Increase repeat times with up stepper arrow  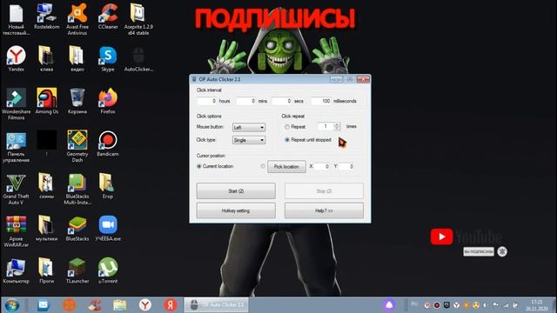point(337,124)
